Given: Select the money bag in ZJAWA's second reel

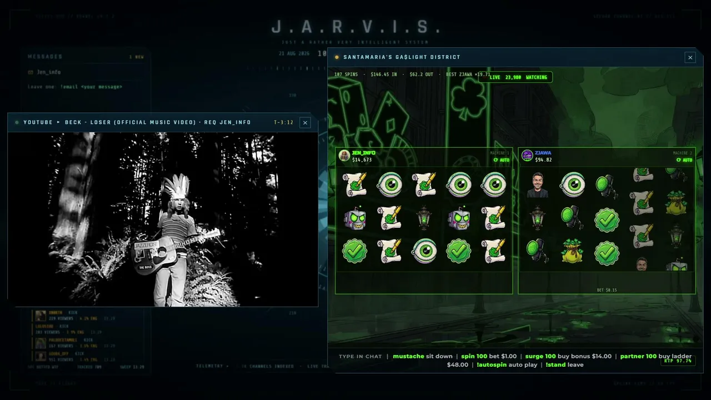Looking at the screenshot, I should pyautogui.click(x=572, y=251).
